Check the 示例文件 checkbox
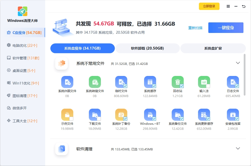The width and height of the screenshot is (251, 166). (x=71, y=119)
